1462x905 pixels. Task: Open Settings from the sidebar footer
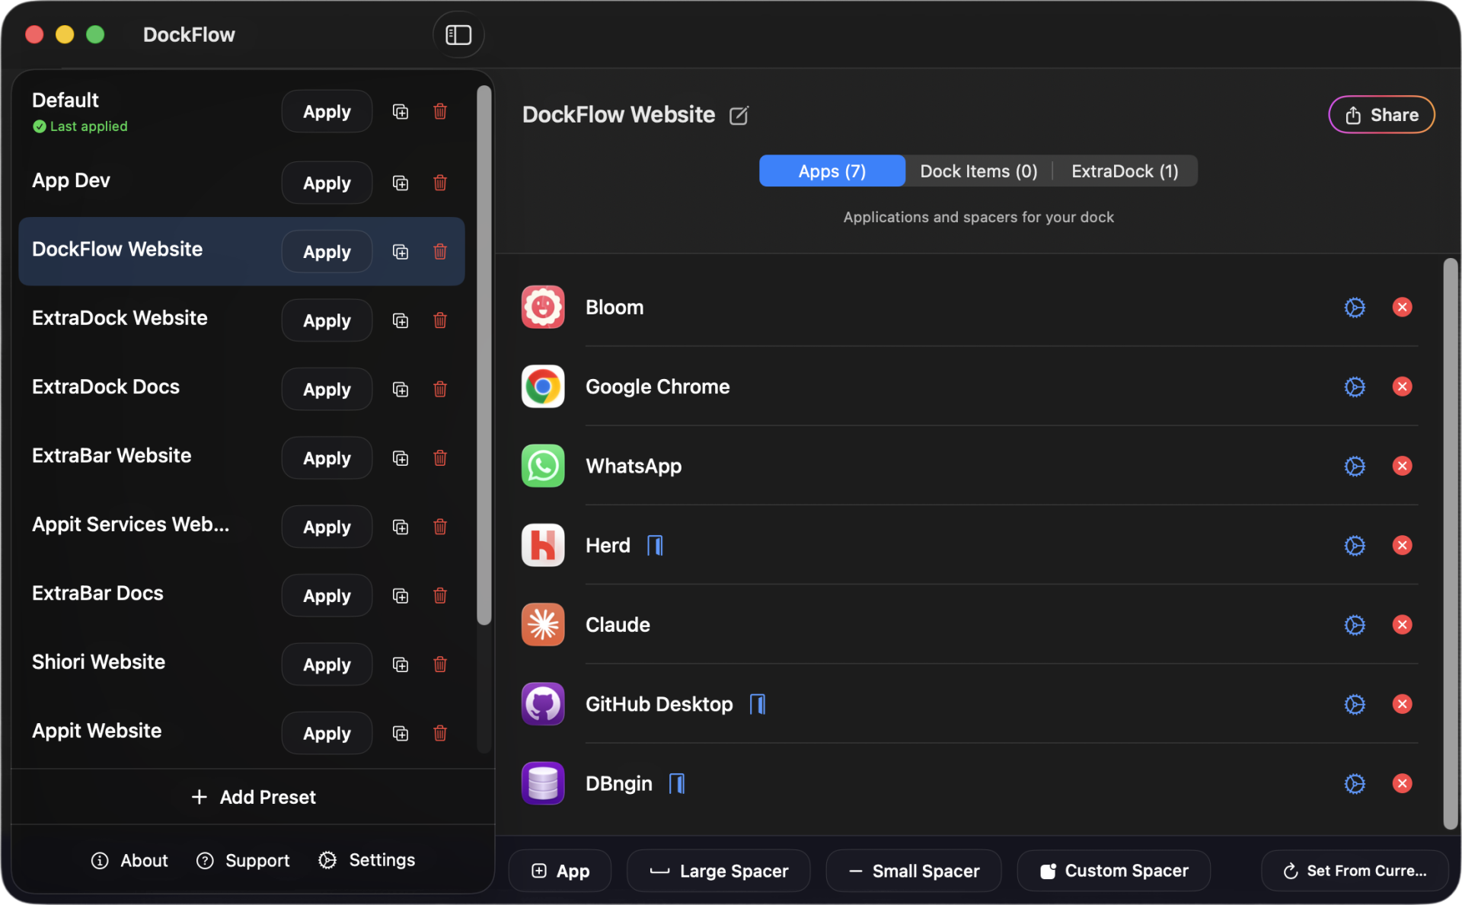pyautogui.click(x=367, y=860)
